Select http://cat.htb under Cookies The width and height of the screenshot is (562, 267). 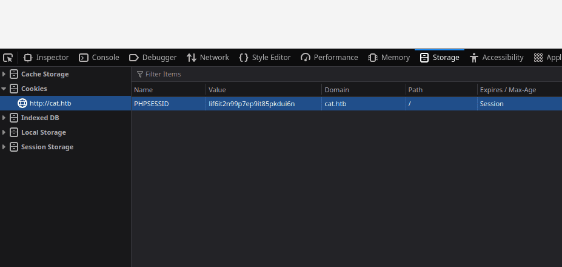click(50, 103)
